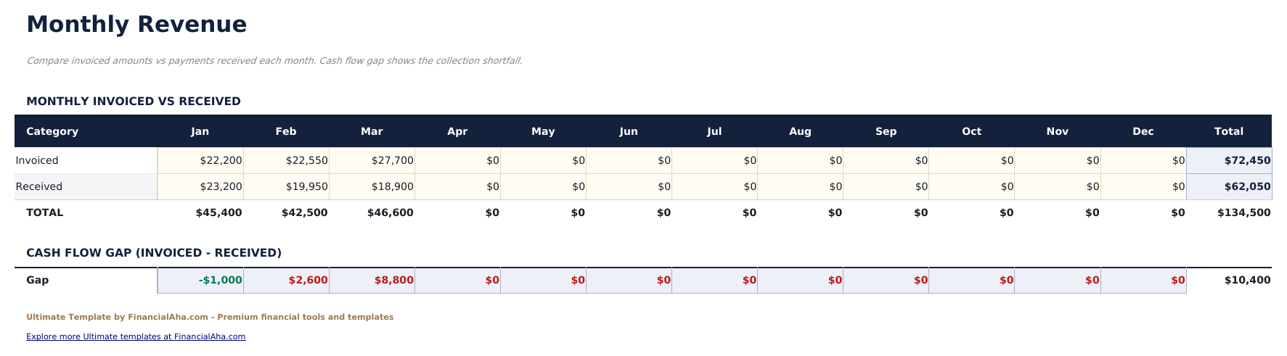Select the Gap total cell showing $10,400
The height and width of the screenshot is (356, 1287).
pyautogui.click(x=1229, y=280)
